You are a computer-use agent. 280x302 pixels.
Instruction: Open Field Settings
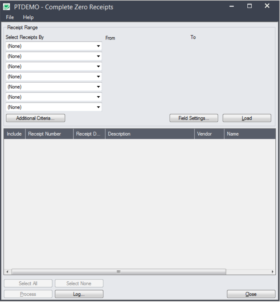tap(194, 118)
